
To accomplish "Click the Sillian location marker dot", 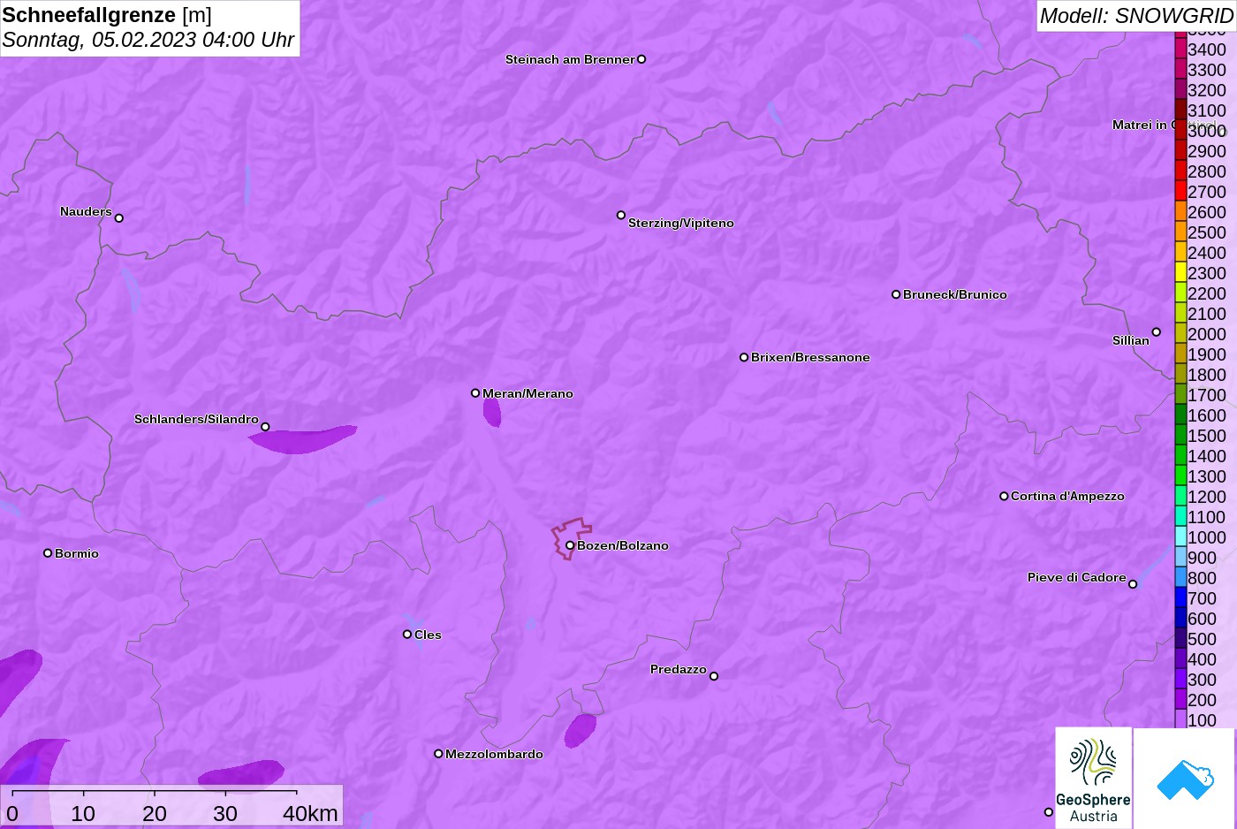I will (x=1156, y=332).
